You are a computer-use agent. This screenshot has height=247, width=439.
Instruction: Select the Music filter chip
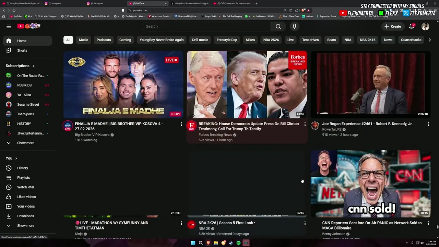coord(83,40)
